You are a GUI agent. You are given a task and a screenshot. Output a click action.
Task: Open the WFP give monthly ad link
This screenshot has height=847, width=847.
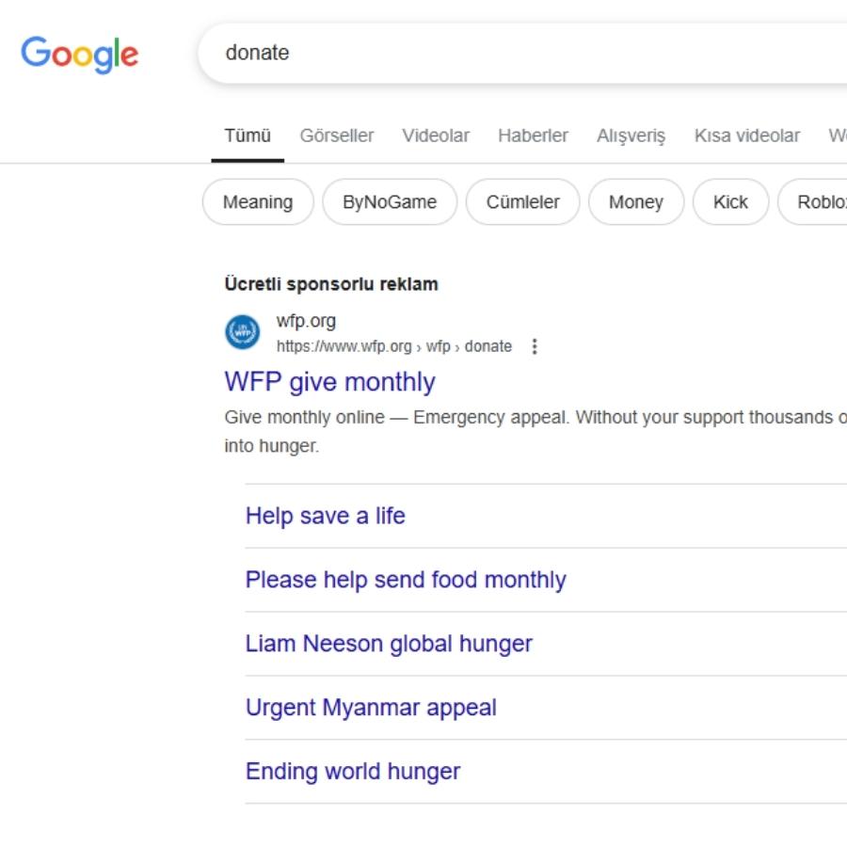click(x=329, y=382)
